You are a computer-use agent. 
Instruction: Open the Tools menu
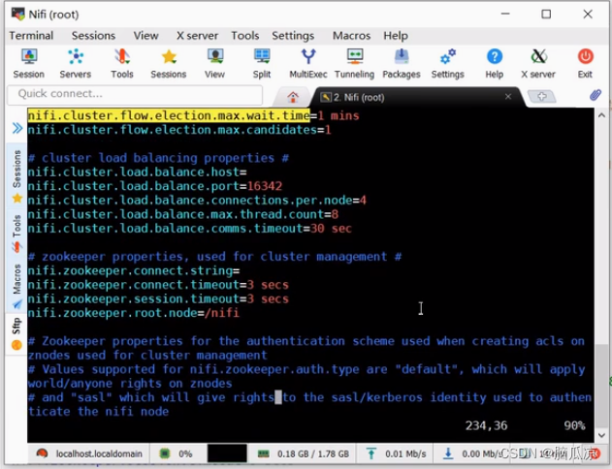tap(245, 36)
